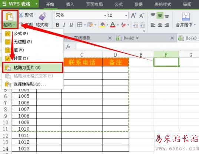This screenshot has height=154, width=199.
Task: Select the cell containing 1013
Action: point(24,149)
